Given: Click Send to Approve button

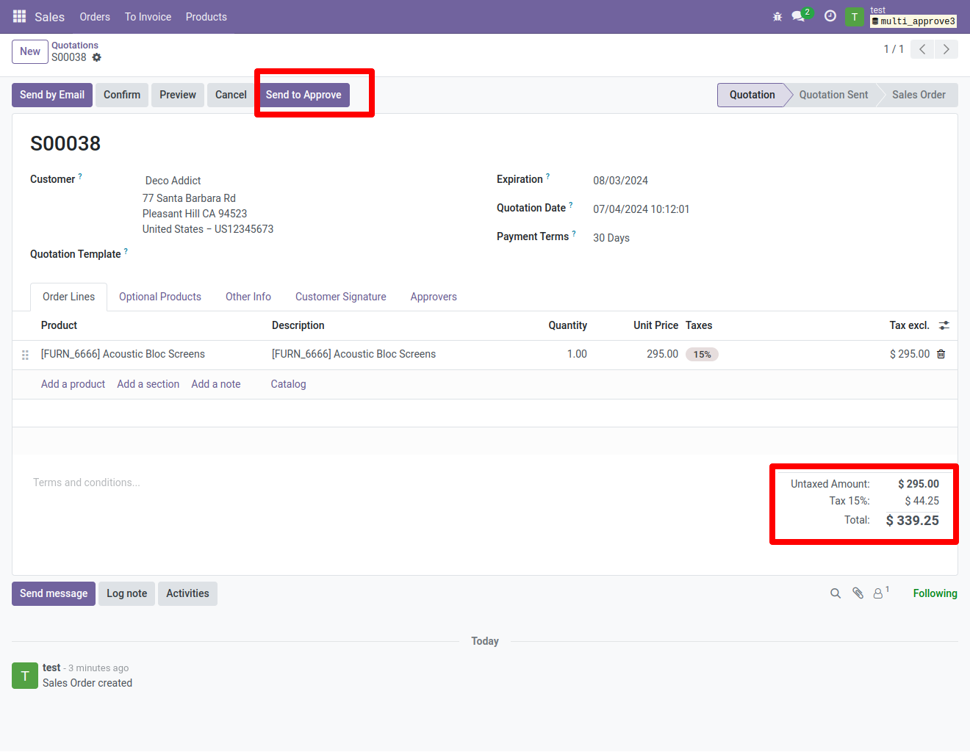Looking at the screenshot, I should click(x=303, y=95).
